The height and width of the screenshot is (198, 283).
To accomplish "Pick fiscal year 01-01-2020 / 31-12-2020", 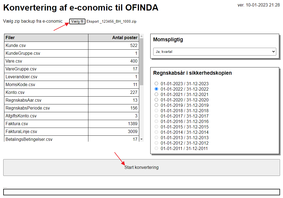I will click(x=156, y=100).
